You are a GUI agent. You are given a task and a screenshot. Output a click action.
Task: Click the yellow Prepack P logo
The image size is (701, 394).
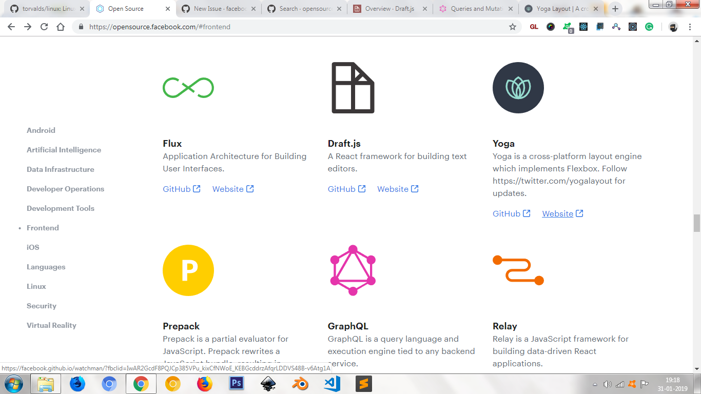[x=188, y=270]
